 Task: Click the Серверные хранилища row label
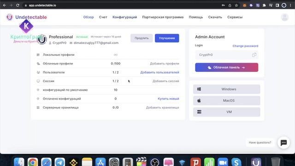click(60, 107)
